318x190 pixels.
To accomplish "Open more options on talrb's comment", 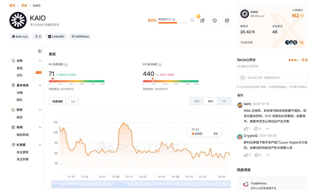I will 267,129.
